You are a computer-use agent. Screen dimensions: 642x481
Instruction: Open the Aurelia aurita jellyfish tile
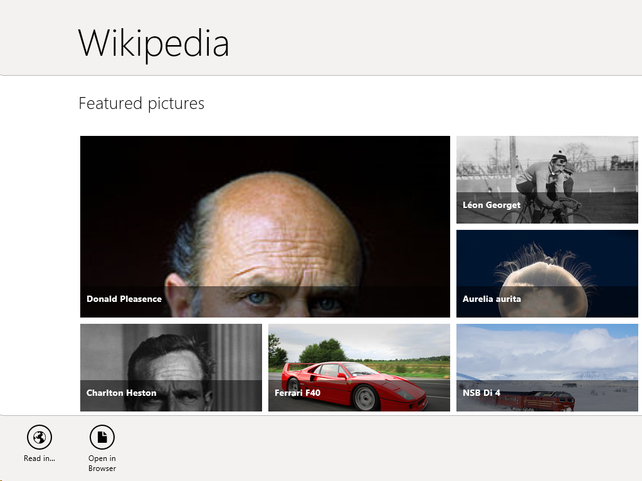(x=547, y=274)
